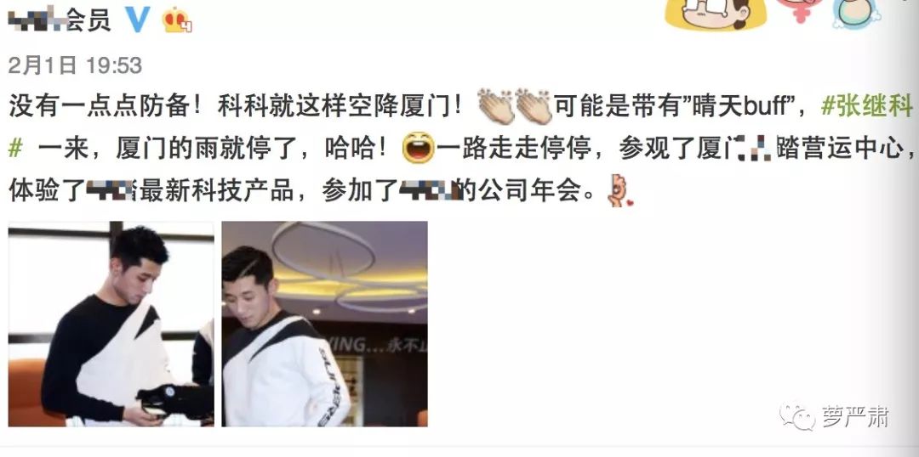View the left photo of man holding shoe
The image size is (919, 457).
111,324
